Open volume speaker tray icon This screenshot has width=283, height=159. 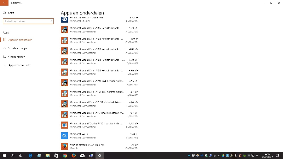[x=236, y=155]
